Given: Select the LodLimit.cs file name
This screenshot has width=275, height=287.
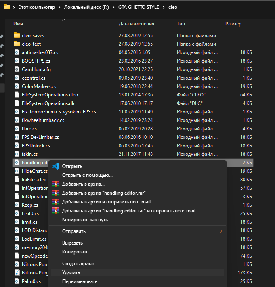Looking at the screenshot, I should pos(34,239).
